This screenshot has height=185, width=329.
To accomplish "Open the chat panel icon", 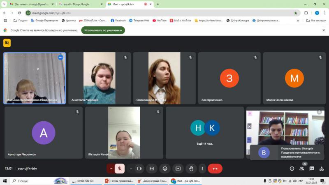I will coord(312,169).
